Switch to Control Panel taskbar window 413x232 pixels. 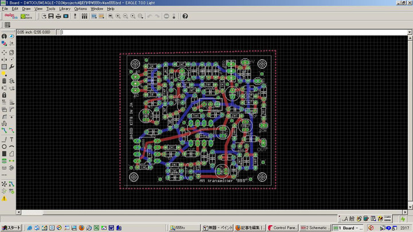click(282, 227)
